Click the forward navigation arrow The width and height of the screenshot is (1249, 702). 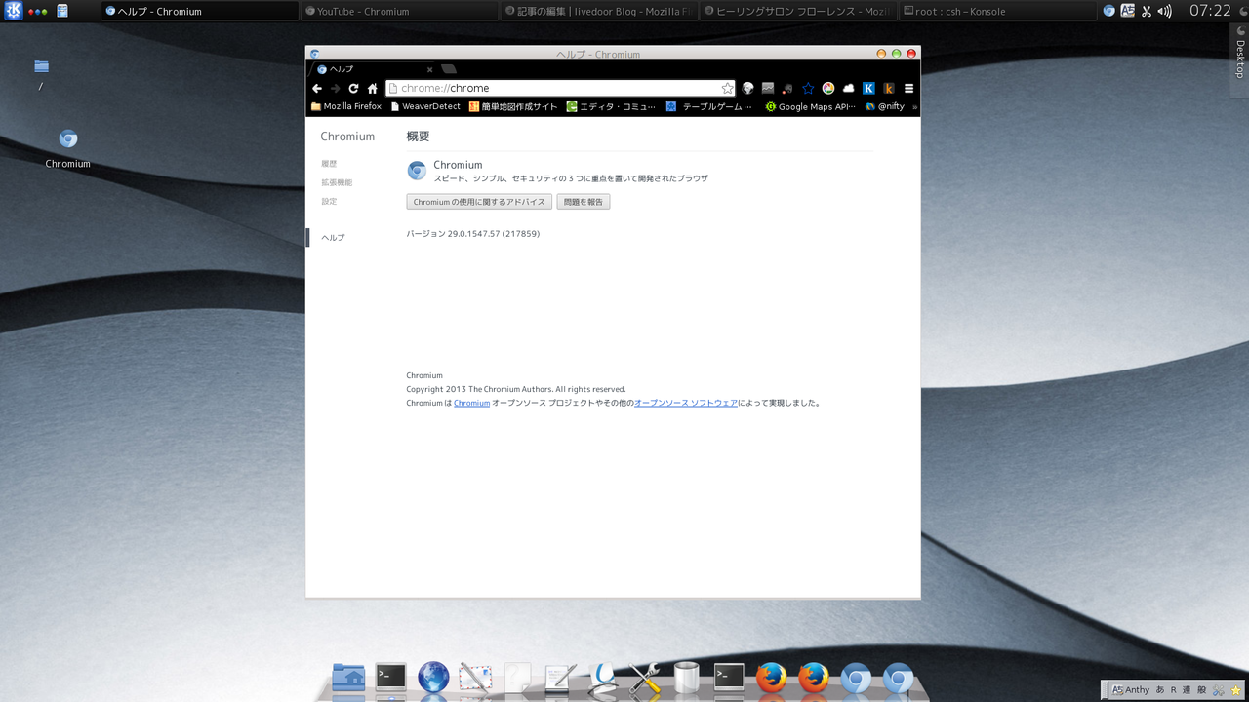pos(336,88)
